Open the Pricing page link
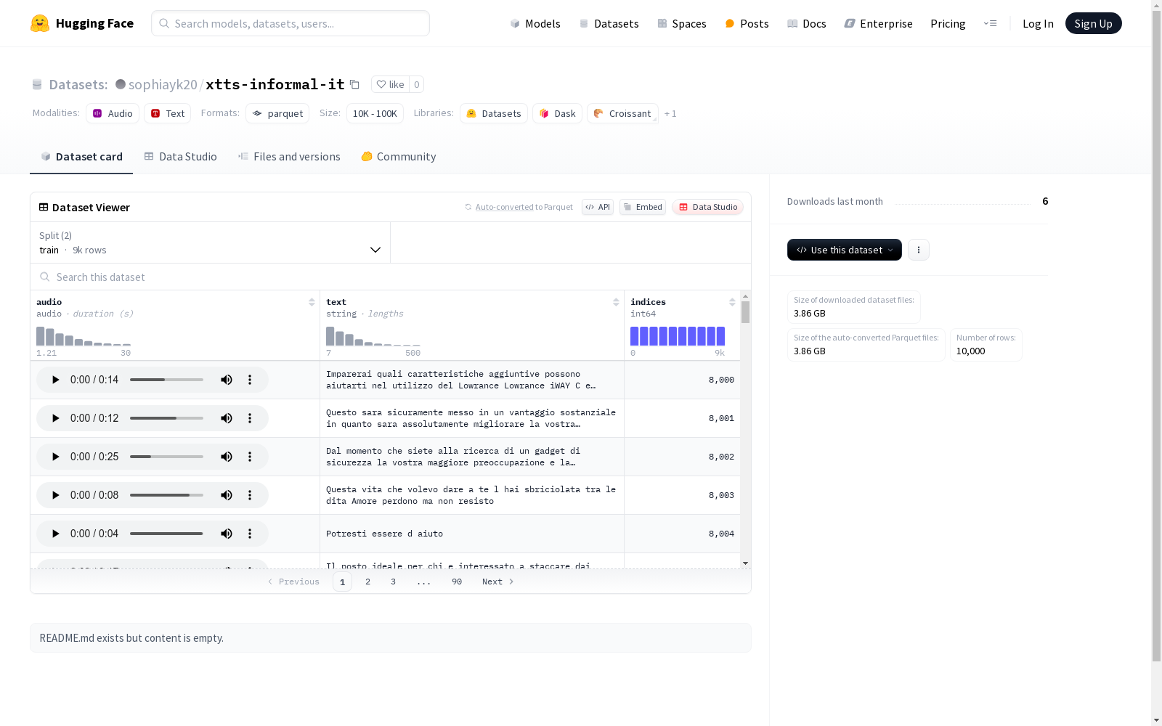Screen dimensions: 1162x726 coord(948,23)
